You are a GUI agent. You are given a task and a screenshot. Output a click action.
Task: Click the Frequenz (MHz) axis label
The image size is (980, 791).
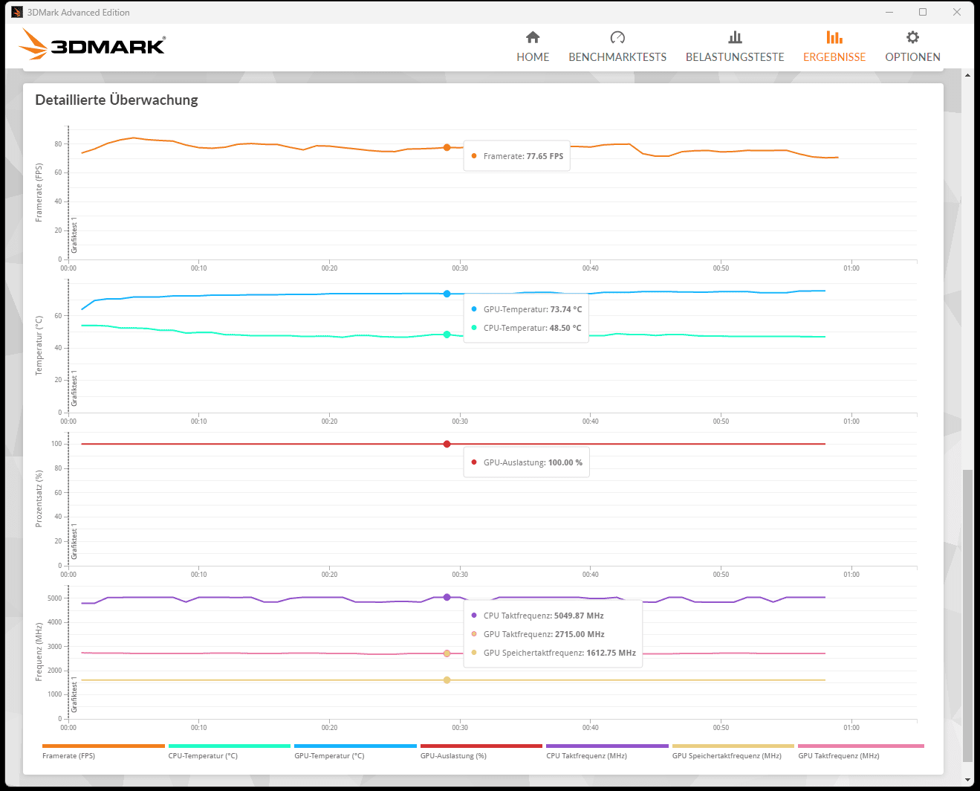(x=39, y=652)
